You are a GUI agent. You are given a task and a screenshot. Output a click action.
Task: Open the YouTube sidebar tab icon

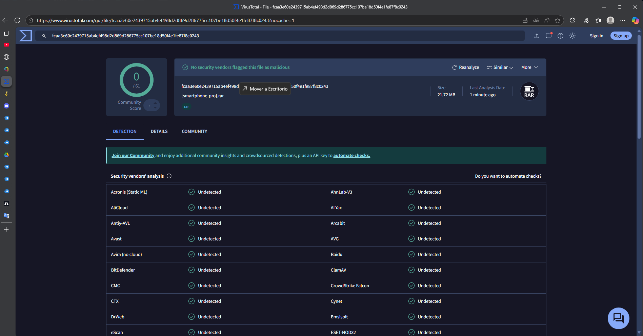coord(6,45)
